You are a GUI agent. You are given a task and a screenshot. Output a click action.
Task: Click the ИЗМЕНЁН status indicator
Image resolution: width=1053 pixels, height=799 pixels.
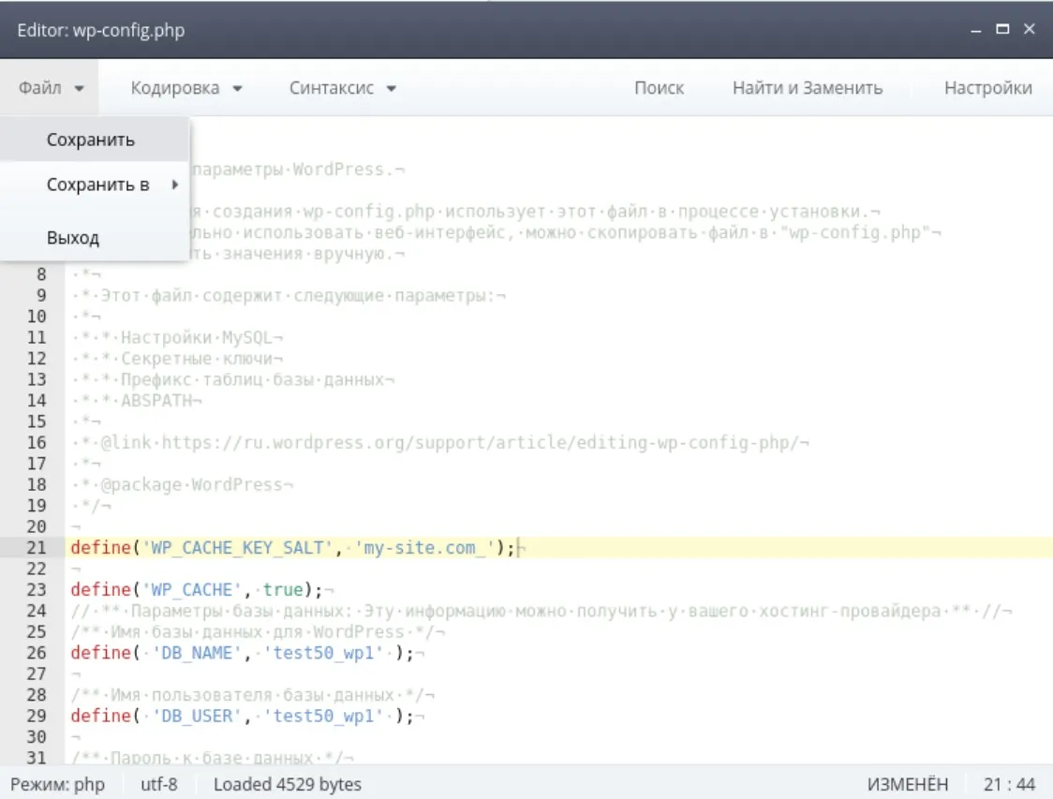(907, 784)
